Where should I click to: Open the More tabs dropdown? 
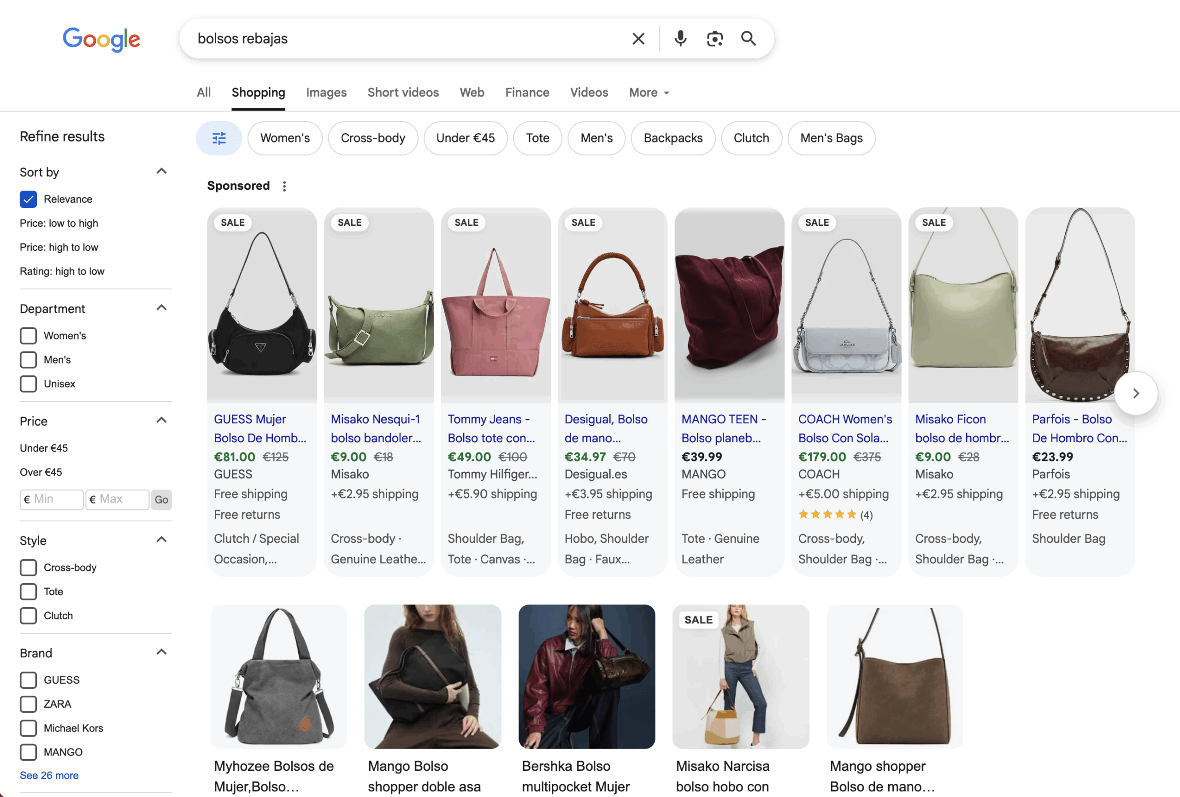pyautogui.click(x=649, y=92)
